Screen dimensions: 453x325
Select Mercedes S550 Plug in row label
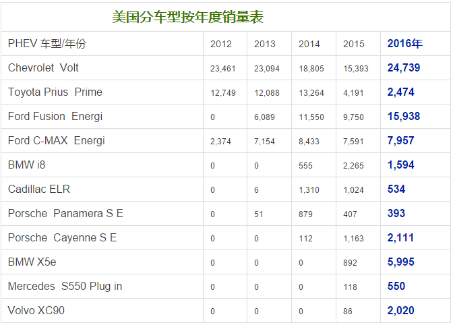[65, 287]
